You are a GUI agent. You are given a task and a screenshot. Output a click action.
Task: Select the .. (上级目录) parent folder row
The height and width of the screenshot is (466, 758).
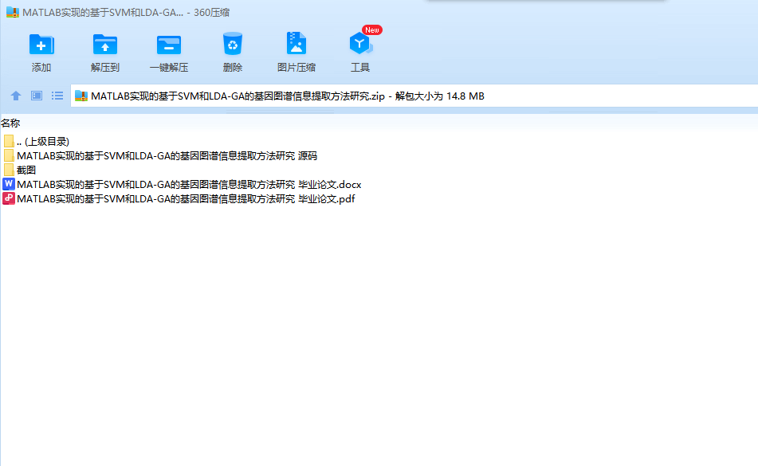36,142
